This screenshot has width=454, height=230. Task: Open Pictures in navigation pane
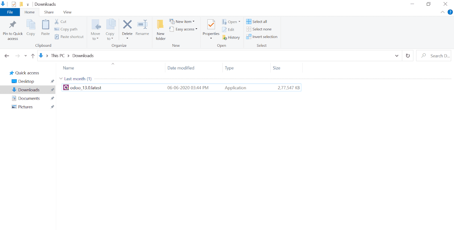[x=22, y=107]
